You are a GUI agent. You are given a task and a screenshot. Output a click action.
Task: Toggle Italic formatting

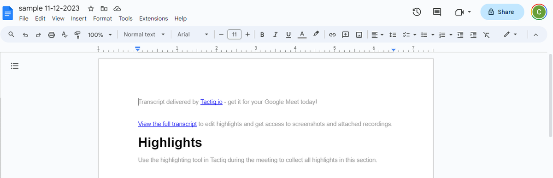pyautogui.click(x=275, y=34)
